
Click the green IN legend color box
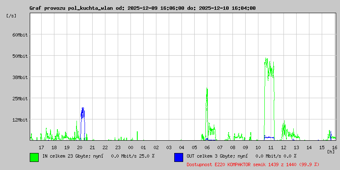(34, 157)
